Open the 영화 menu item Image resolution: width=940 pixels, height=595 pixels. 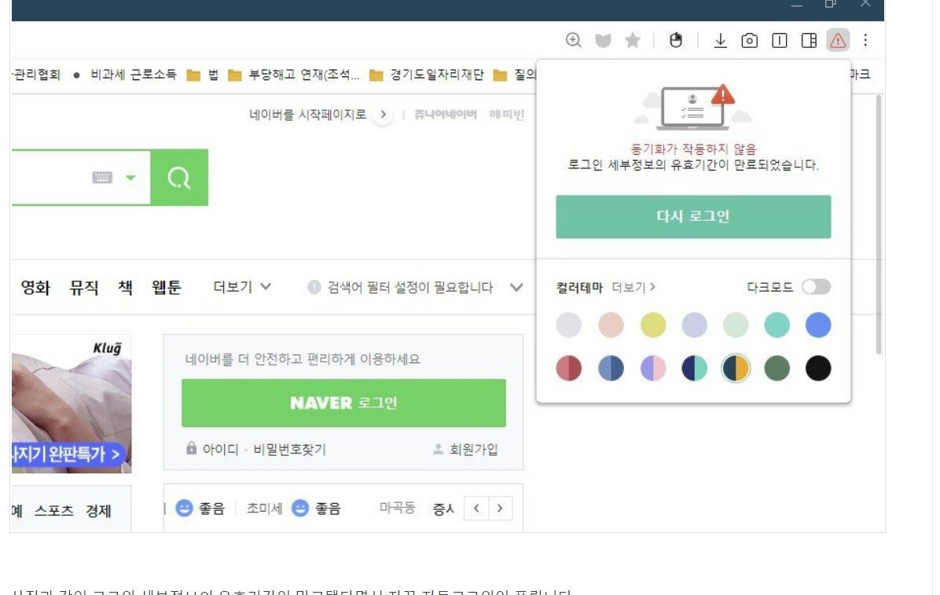[35, 288]
